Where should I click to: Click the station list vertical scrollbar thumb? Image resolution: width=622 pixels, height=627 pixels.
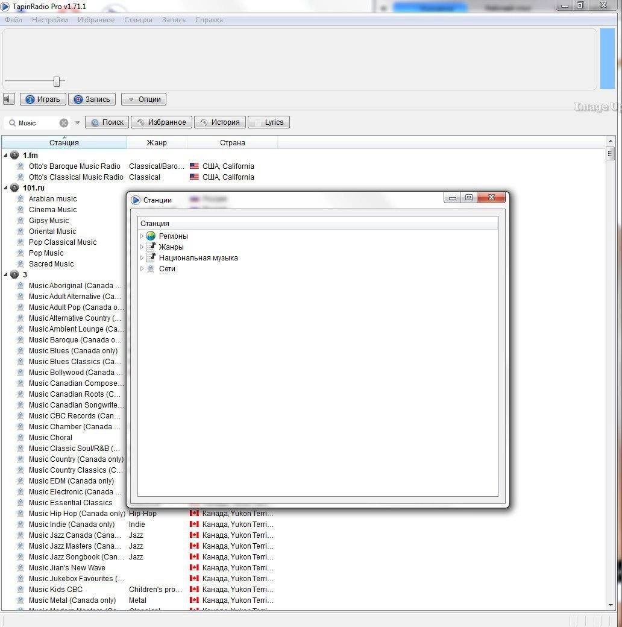(610, 154)
